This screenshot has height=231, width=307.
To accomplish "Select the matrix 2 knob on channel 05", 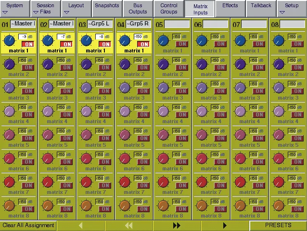I will click(x=163, y=64).
